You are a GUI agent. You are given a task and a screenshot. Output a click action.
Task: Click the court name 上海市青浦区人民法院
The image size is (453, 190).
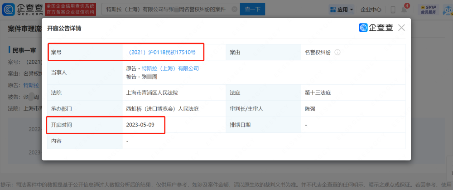(x=152, y=93)
